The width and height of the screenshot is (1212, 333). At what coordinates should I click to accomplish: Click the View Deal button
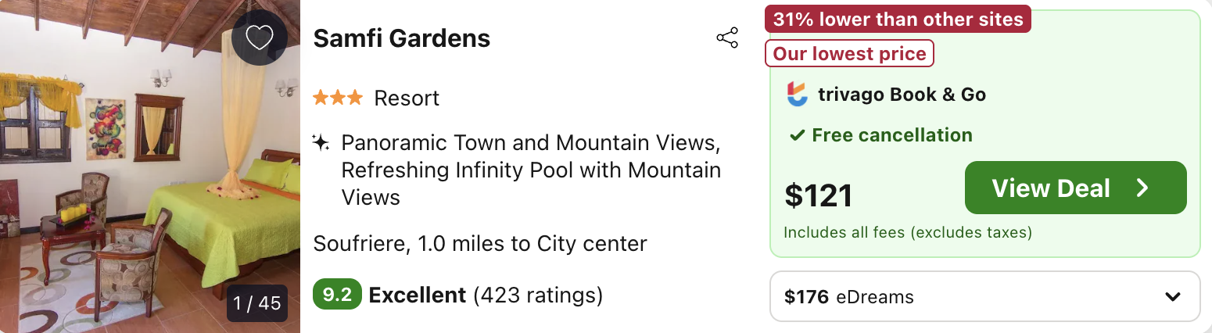point(1075,188)
